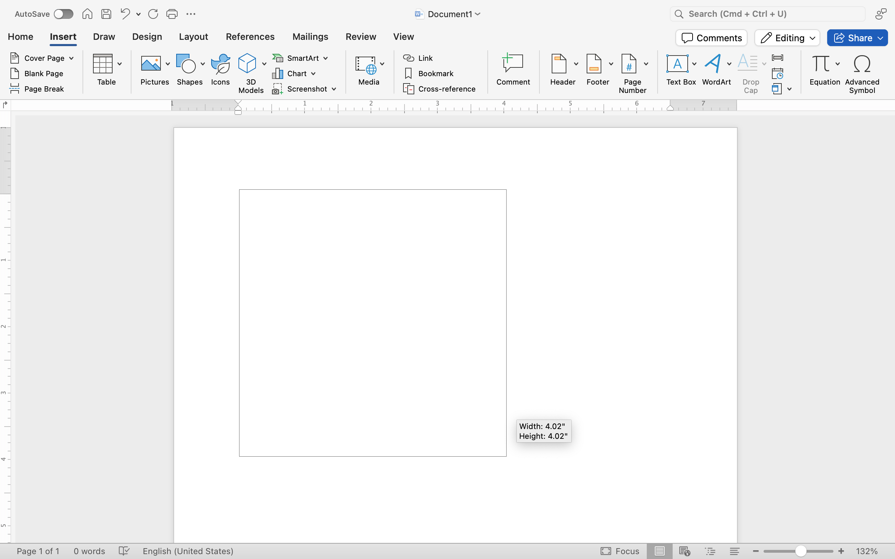Screen dimensions: 895x559
Task: Open the Editing mode dropdown
Action: tap(787, 38)
